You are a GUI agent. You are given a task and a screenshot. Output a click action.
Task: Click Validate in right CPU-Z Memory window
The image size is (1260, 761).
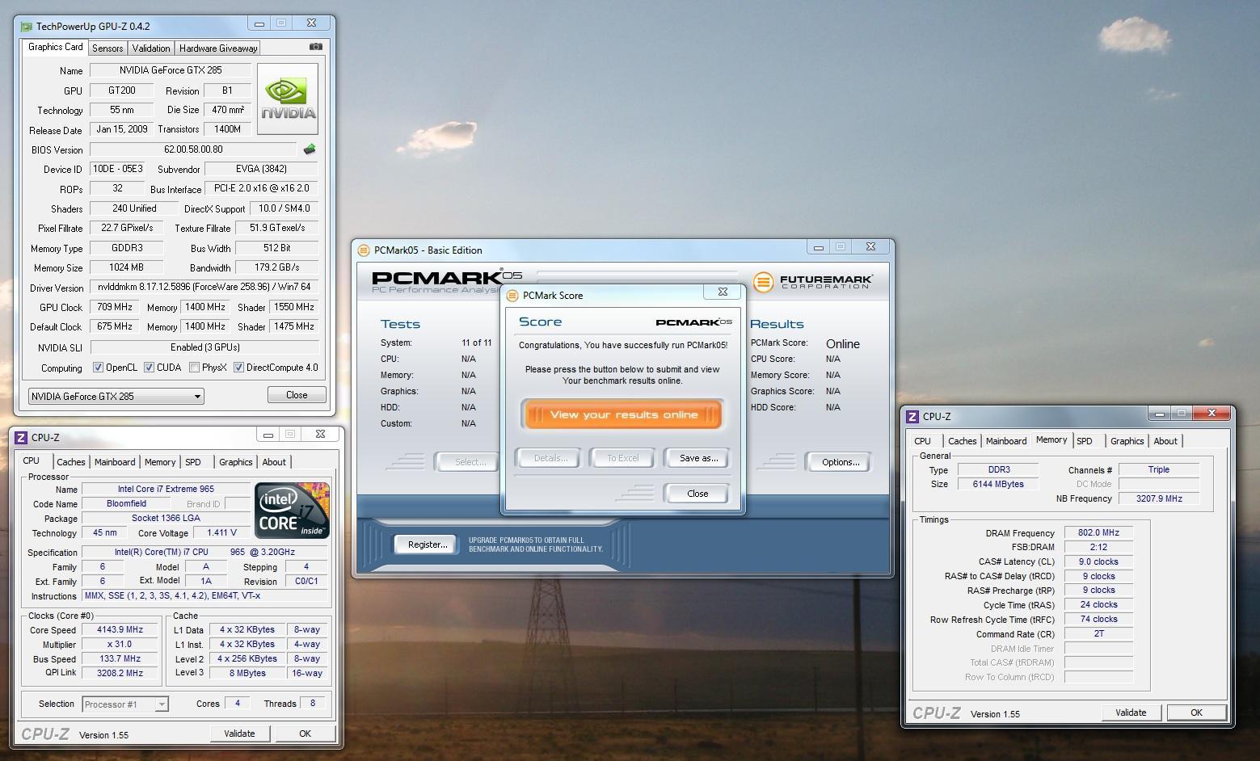pos(1131,713)
